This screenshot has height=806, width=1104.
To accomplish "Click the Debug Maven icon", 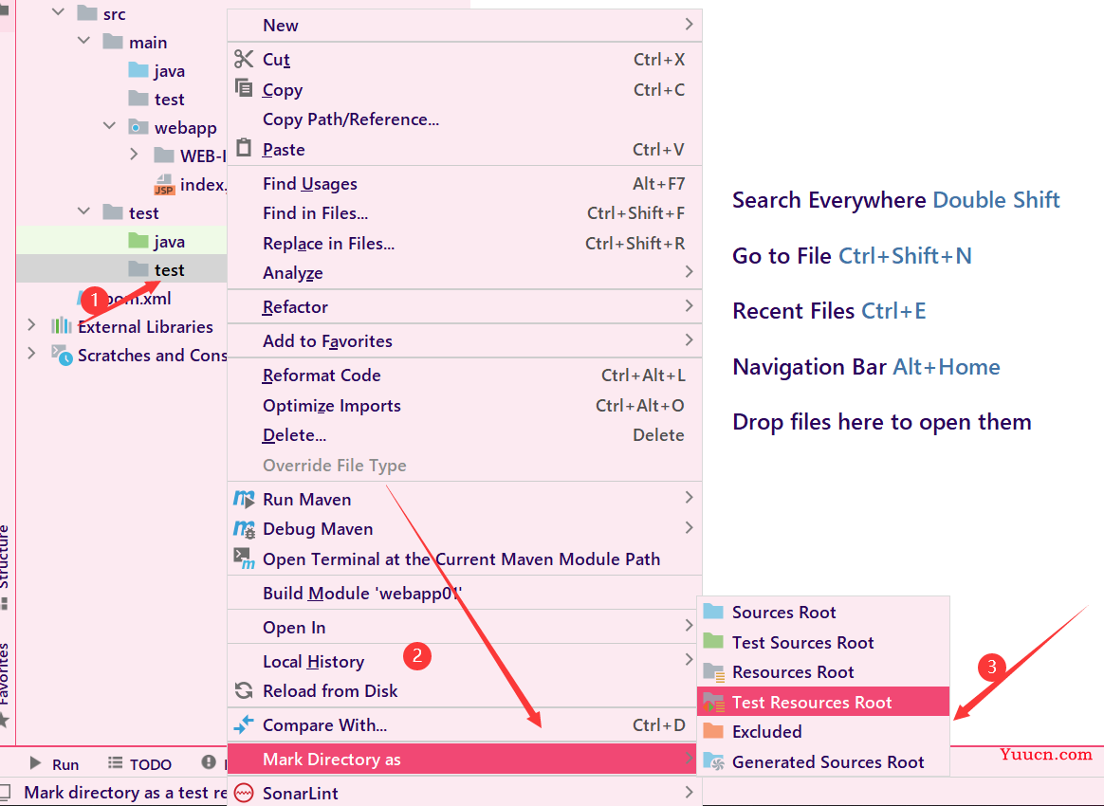I will coord(244,529).
